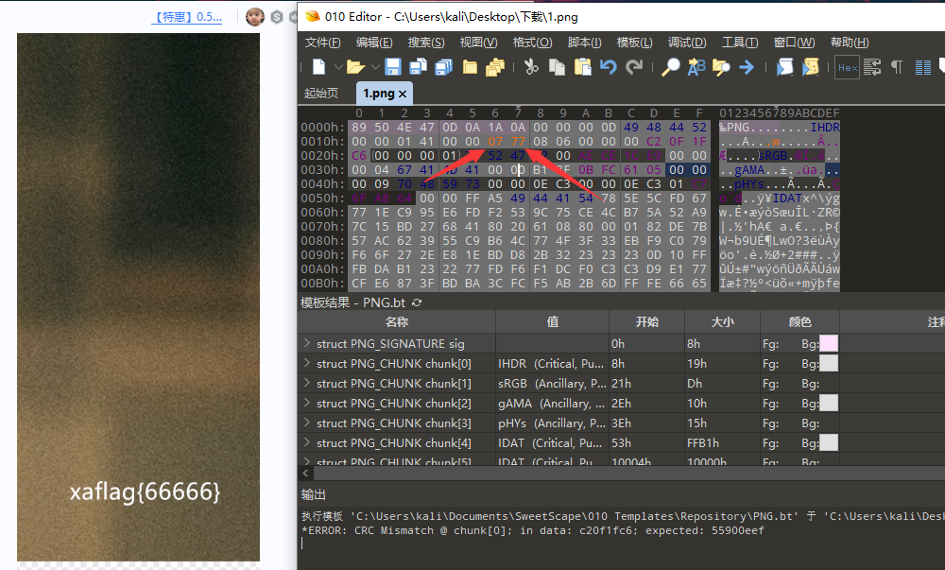Switch to the 起始页 tab
The width and height of the screenshot is (945, 570).
pyautogui.click(x=322, y=93)
